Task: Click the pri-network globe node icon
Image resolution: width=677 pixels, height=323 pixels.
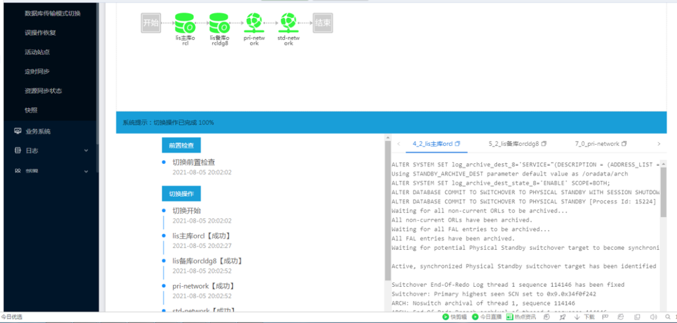Action: point(254,23)
